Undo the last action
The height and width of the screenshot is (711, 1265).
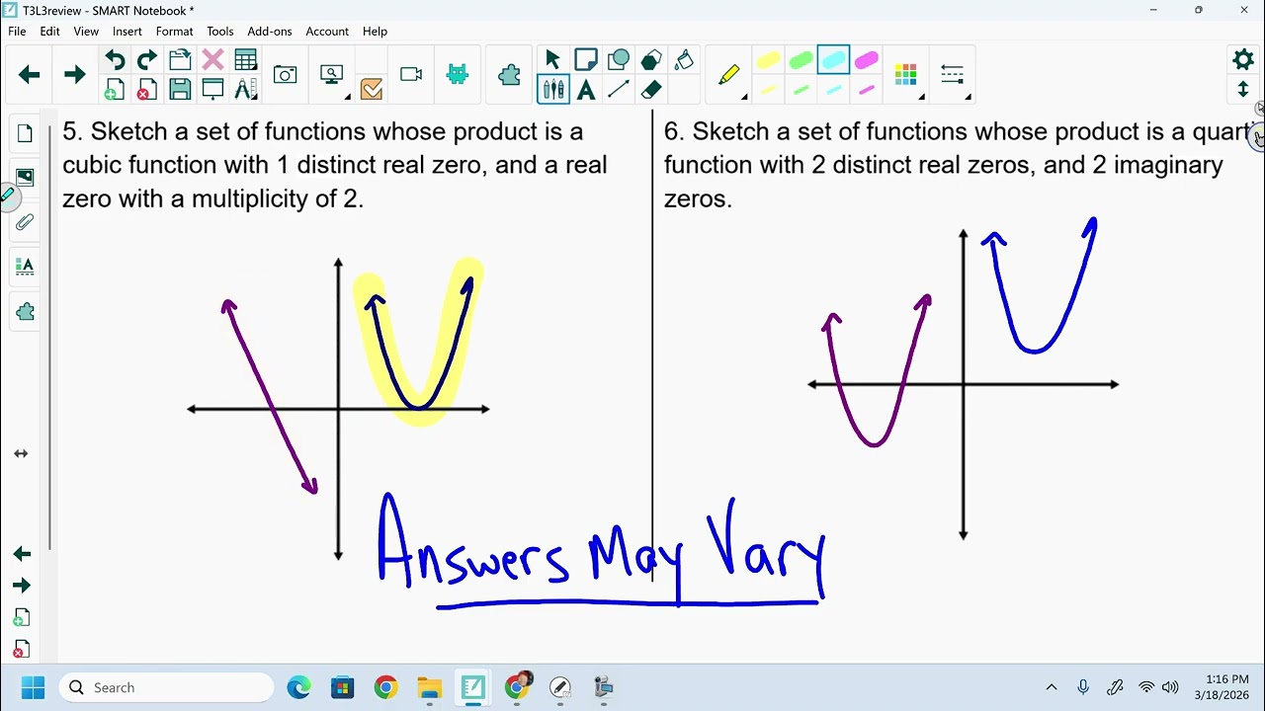(x=115, y=60)
